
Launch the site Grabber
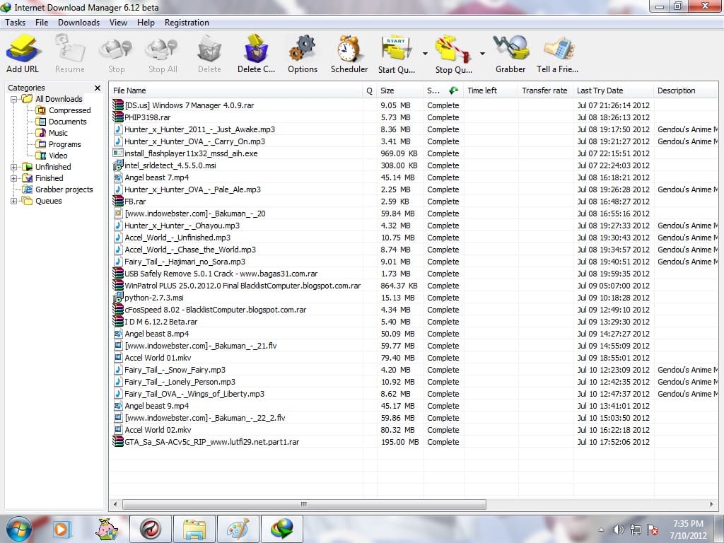(510, 51)
